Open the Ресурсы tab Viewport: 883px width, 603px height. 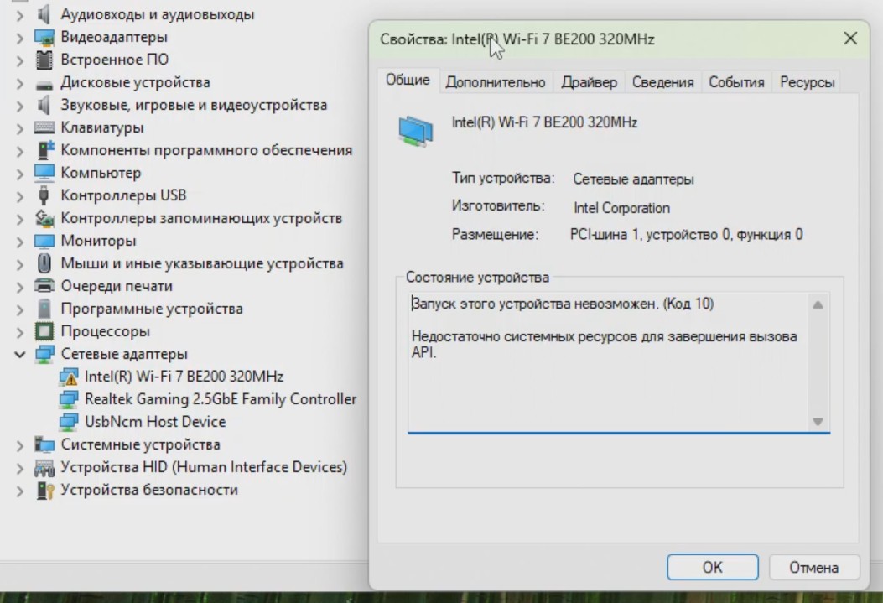(807, 82)
